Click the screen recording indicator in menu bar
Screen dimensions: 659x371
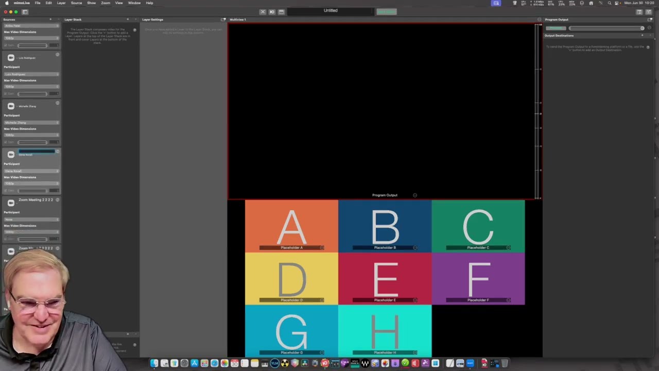(x=496, y=3)
